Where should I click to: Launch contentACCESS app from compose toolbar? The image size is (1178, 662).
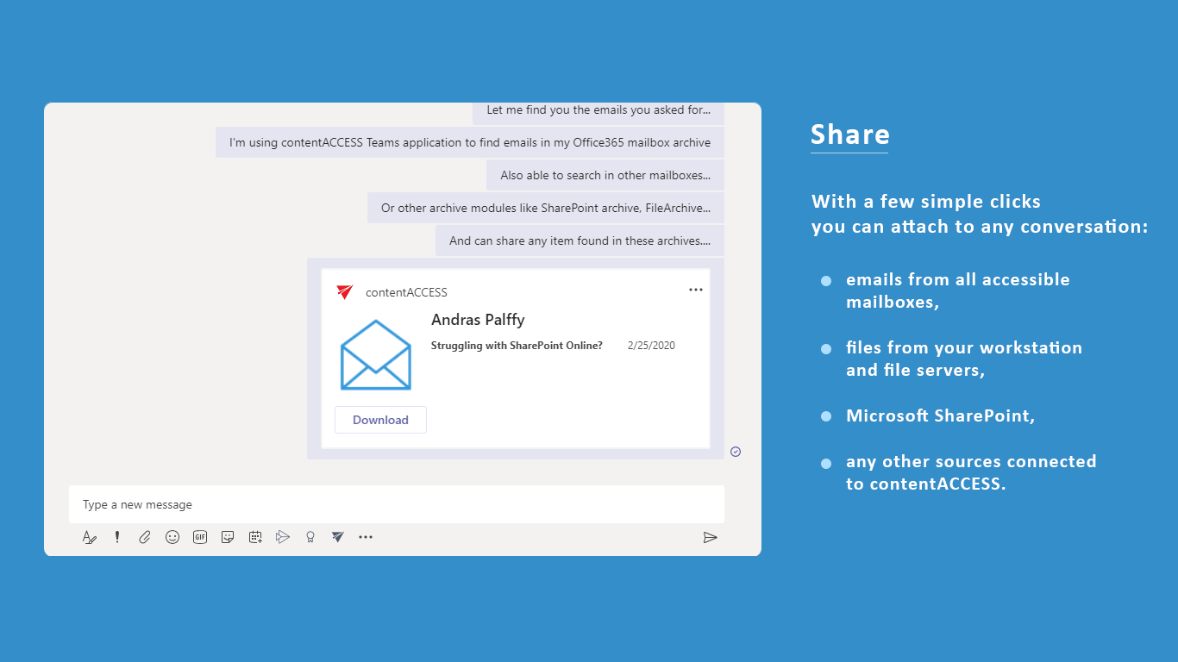tap(338, 537)
